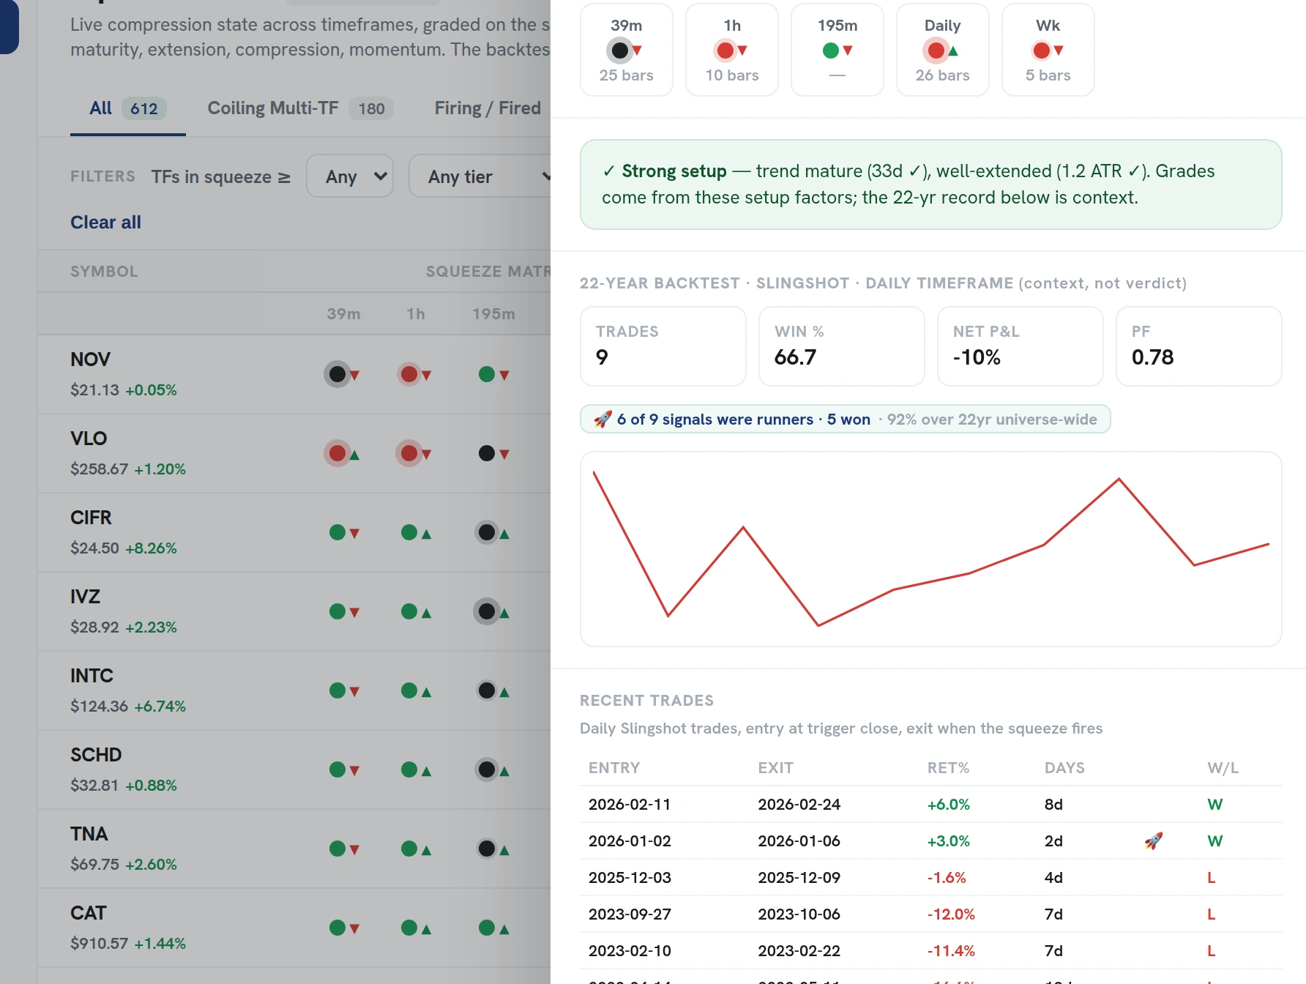Viewport: 1306px width, 984px height.
Task: Click CIFR 195m black squeeze dot
Action: click(486, 532)
